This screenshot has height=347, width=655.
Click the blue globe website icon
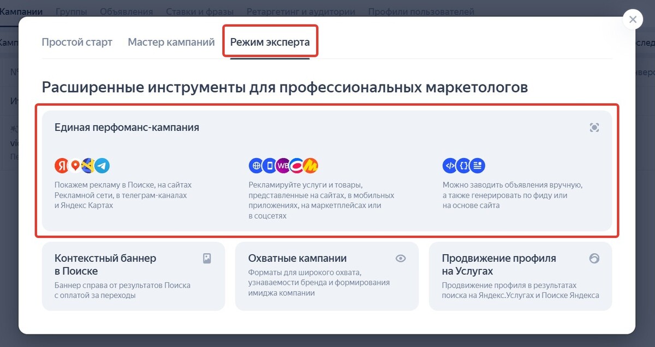[256, 165]
